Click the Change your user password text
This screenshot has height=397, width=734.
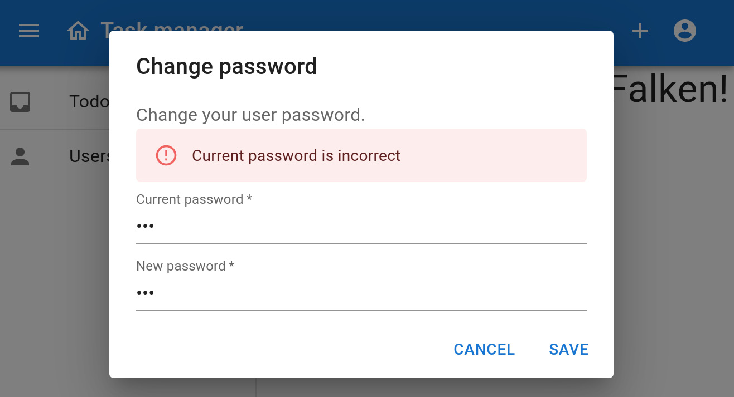click(x=249, y=115)
